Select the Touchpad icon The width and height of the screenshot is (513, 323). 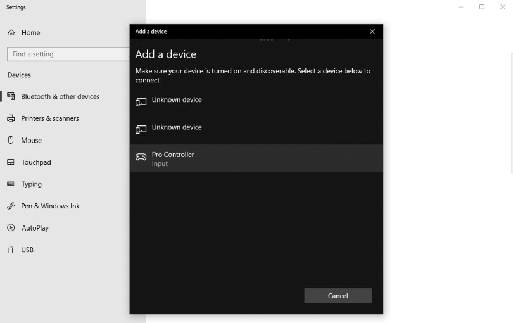point(11,162)
